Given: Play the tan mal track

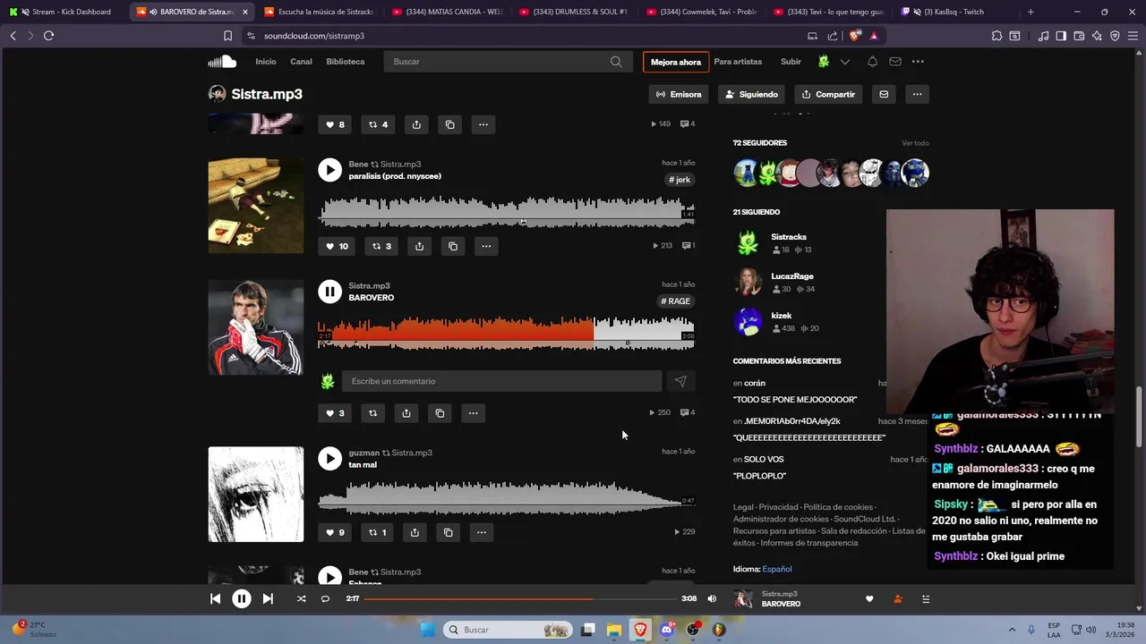Looking at the screenshot, I should pos(329,459).
